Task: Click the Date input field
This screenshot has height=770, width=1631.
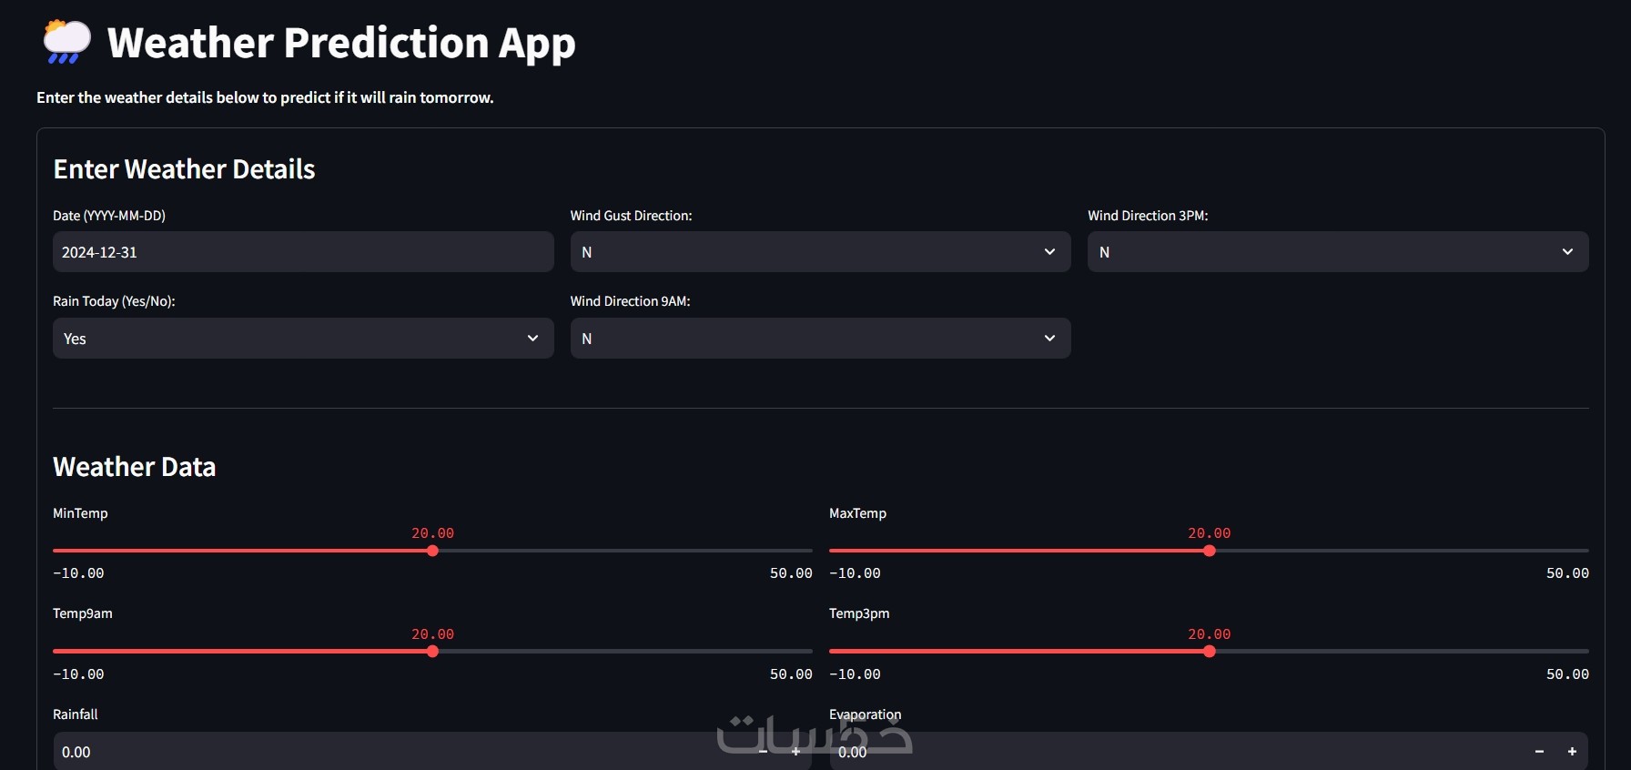Action: tap(302, 252)
